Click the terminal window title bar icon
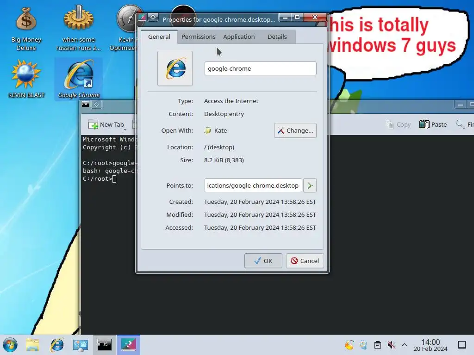This screenshot has height=355, width=474. pyautogui.click(x=86, y=104)
